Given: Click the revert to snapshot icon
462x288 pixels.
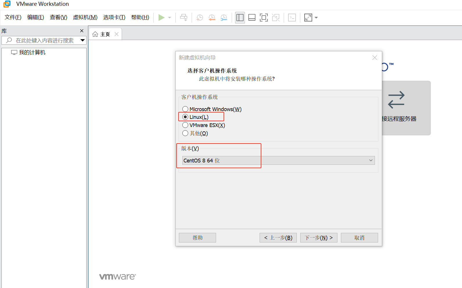Looking at the screenshot, I should pos(212,18).
